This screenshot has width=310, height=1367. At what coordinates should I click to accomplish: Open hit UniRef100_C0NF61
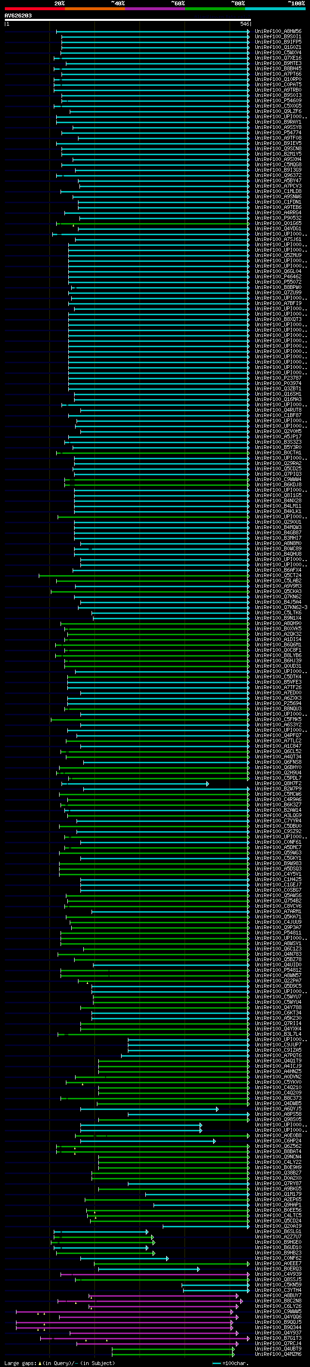pyautogui.click(x=278, y=842)
